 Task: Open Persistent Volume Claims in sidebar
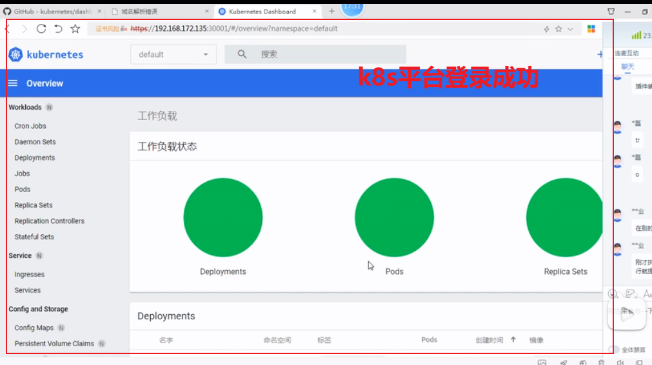[54, 343]
